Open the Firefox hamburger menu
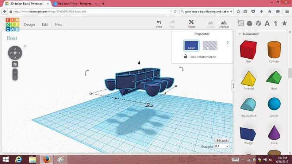 (x=287, y=12)
